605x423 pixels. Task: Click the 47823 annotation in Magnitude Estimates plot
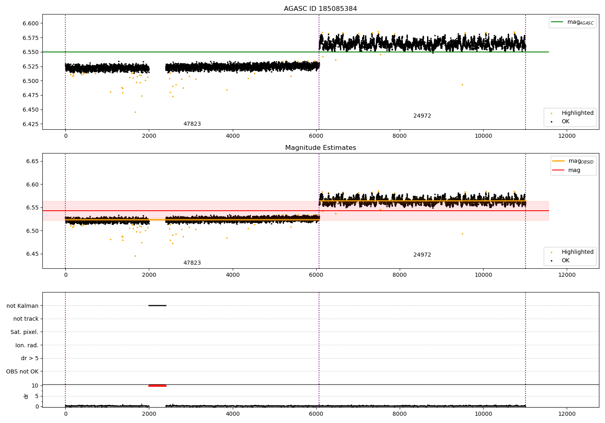(192, 263)
